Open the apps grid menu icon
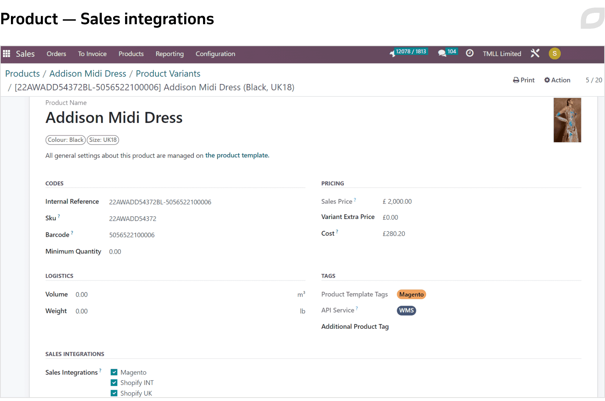Screen dimensions: 605x401 click(6, 54)
